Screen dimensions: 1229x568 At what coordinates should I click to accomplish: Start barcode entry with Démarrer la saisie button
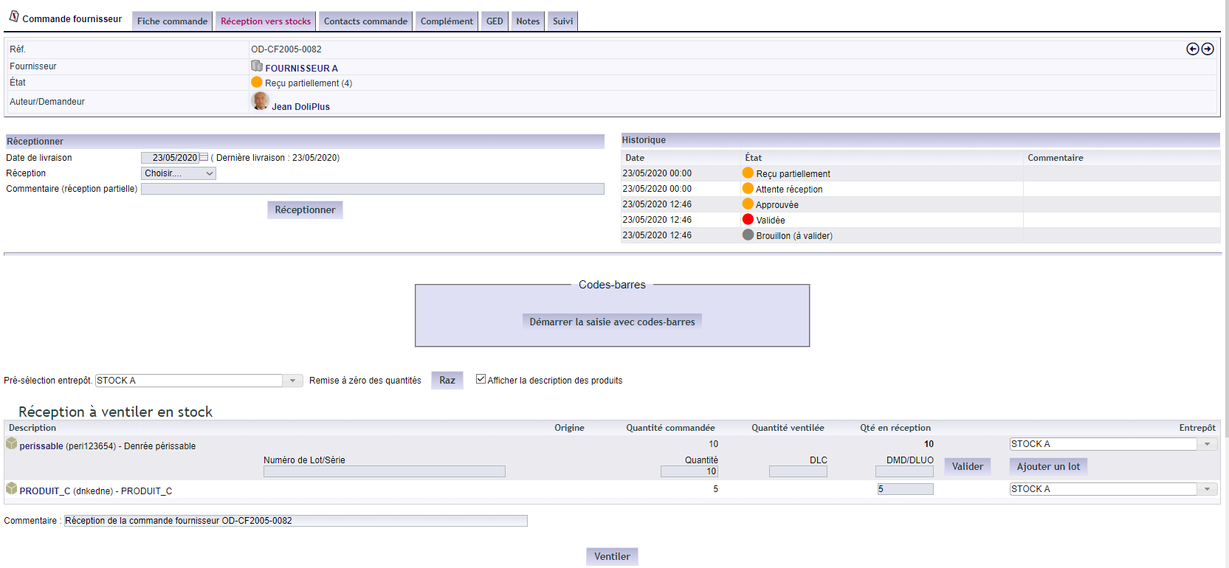(612, 322)
